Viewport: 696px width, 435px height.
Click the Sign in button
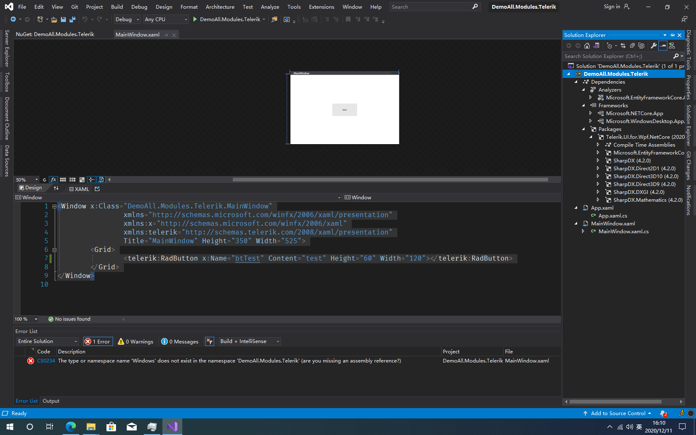click(616, 7)
